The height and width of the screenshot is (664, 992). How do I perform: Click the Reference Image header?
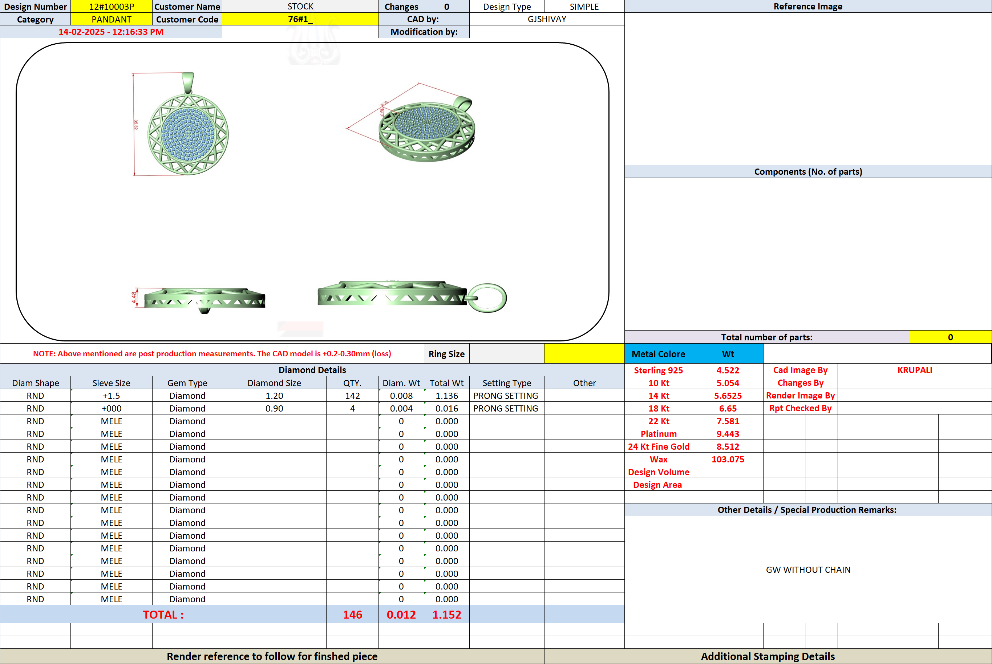tap(808, 6)
